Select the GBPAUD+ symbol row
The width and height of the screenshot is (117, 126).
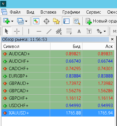[58, 83]
